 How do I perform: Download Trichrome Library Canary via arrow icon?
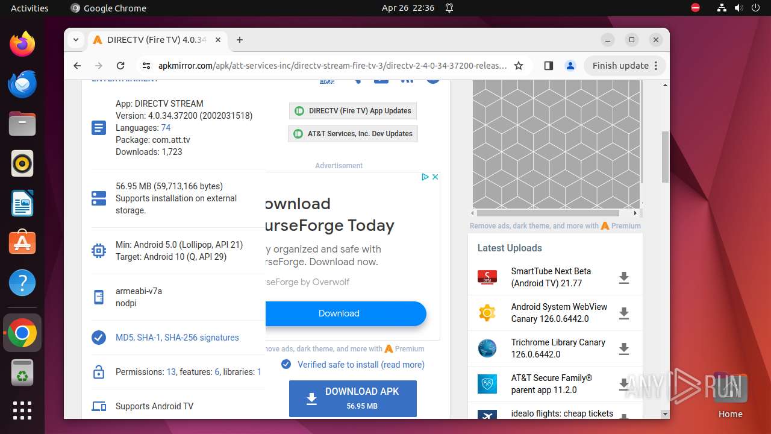(624, 348)
